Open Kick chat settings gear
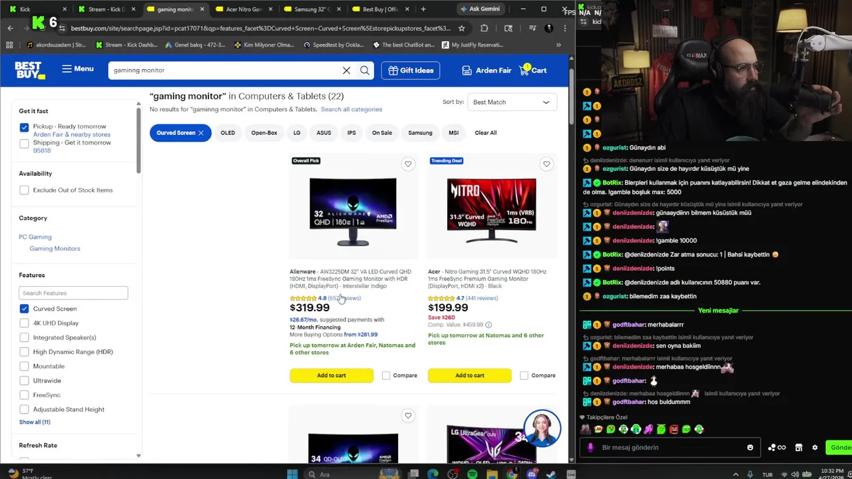852x479 pixels. (815, 447)
